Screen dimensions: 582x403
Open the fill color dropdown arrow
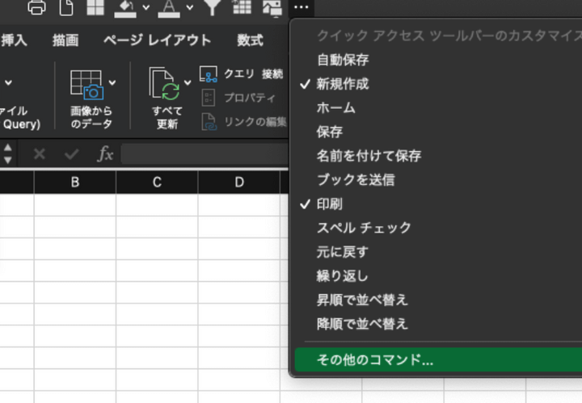(x=146, y=8)
